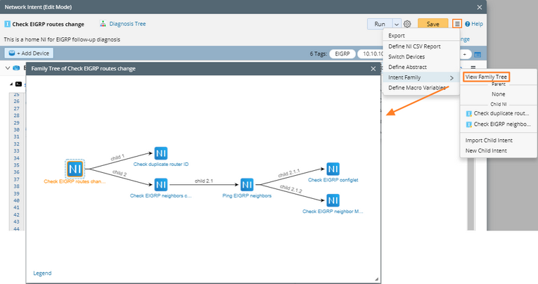The width and height of the screenshot is (538, 284).
Task: Click the Run button
Action: (380, 24)
